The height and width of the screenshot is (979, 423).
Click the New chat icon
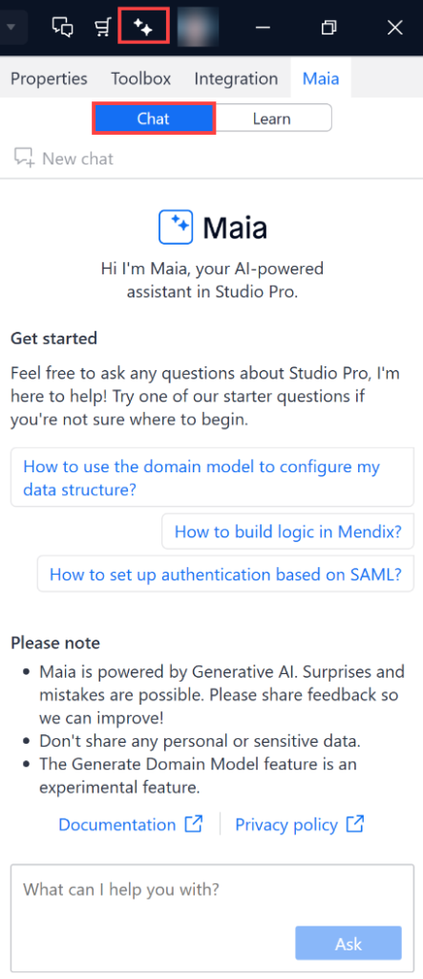(24, 158)
